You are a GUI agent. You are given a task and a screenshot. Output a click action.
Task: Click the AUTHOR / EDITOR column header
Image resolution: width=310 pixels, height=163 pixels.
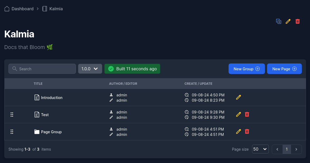click(123, 83)
